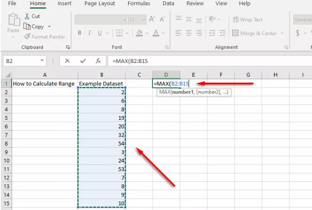Click Merge & Center button
Screen dimensions: 312x210
pyautogui.click(x=254, y=33)
